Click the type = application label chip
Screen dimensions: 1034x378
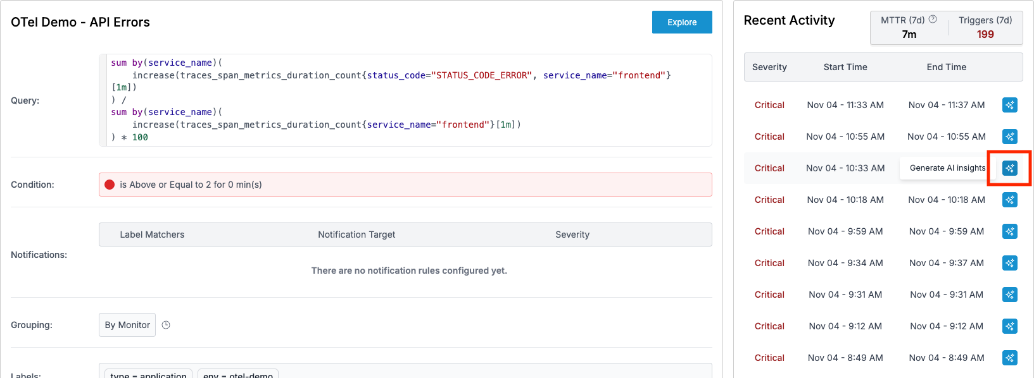(x=148, y=374)
